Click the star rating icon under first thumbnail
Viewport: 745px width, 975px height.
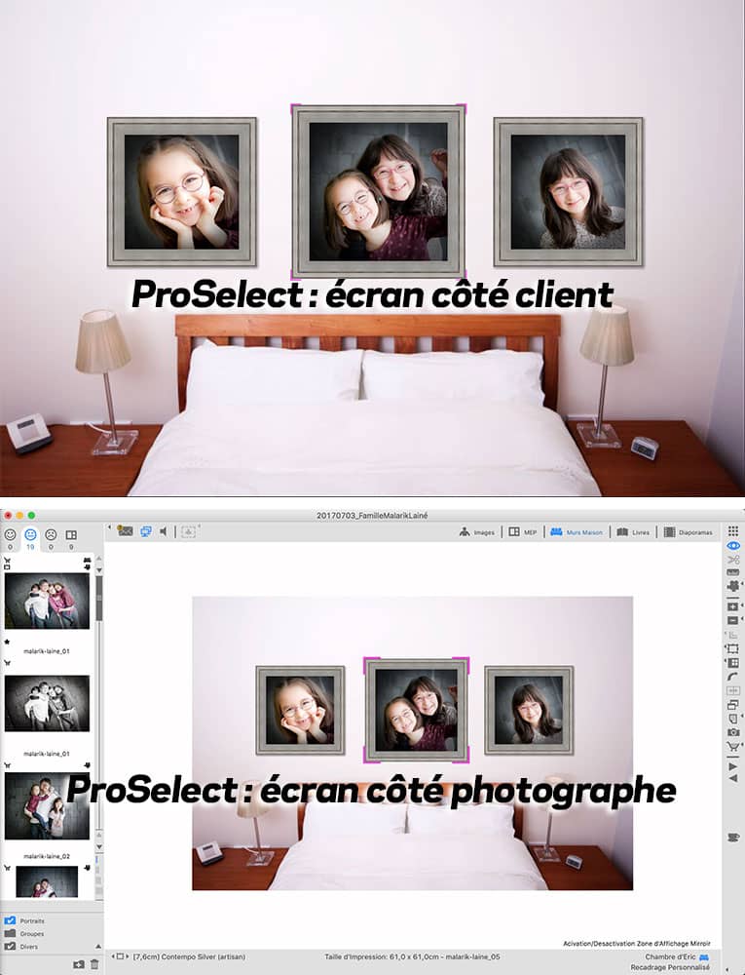(x=7, y=642)
